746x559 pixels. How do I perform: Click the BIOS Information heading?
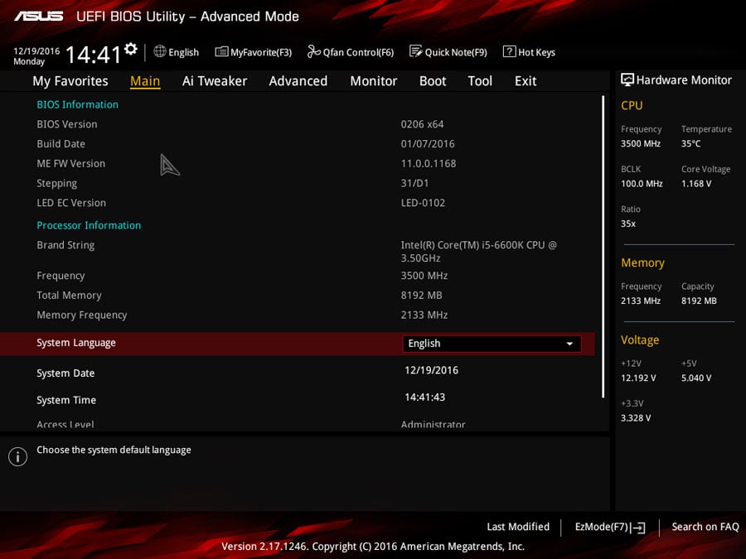click(78, 104)
